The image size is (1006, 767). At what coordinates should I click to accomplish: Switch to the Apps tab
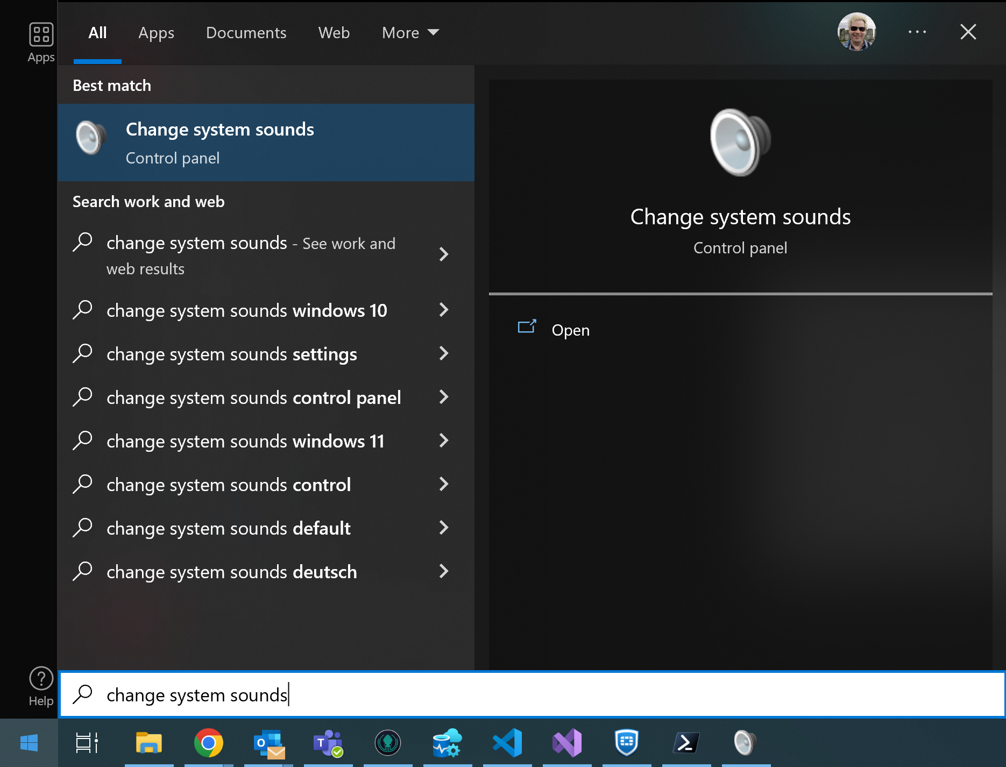[156, 33]
